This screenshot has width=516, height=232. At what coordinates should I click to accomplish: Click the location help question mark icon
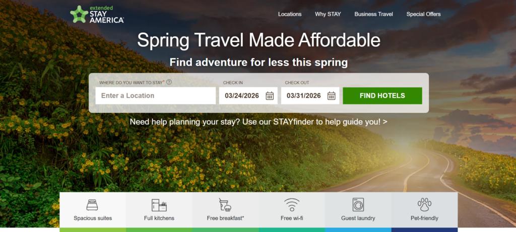(169, 82)
